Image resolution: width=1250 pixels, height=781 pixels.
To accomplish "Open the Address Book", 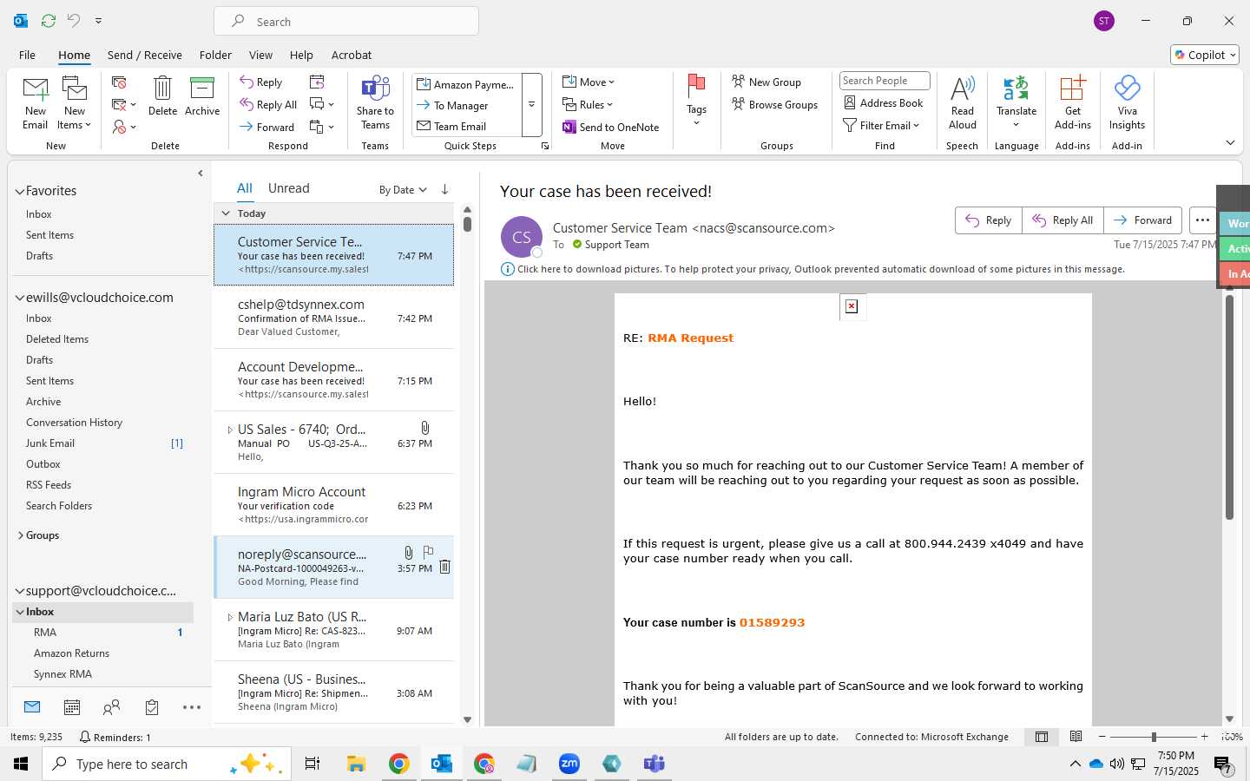I will pyautogui.click(x=884, y=102).
